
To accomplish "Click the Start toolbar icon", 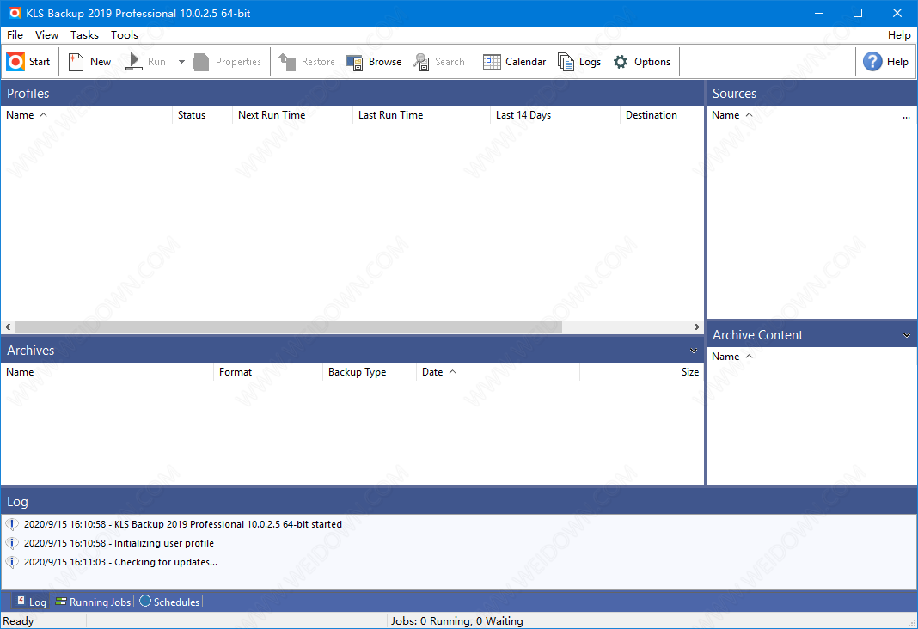I will point(15,61).
